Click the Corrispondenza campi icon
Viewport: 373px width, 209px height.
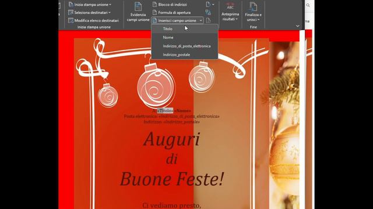click(209, 13)
